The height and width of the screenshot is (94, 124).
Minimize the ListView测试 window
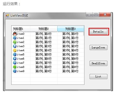point(89,14)
